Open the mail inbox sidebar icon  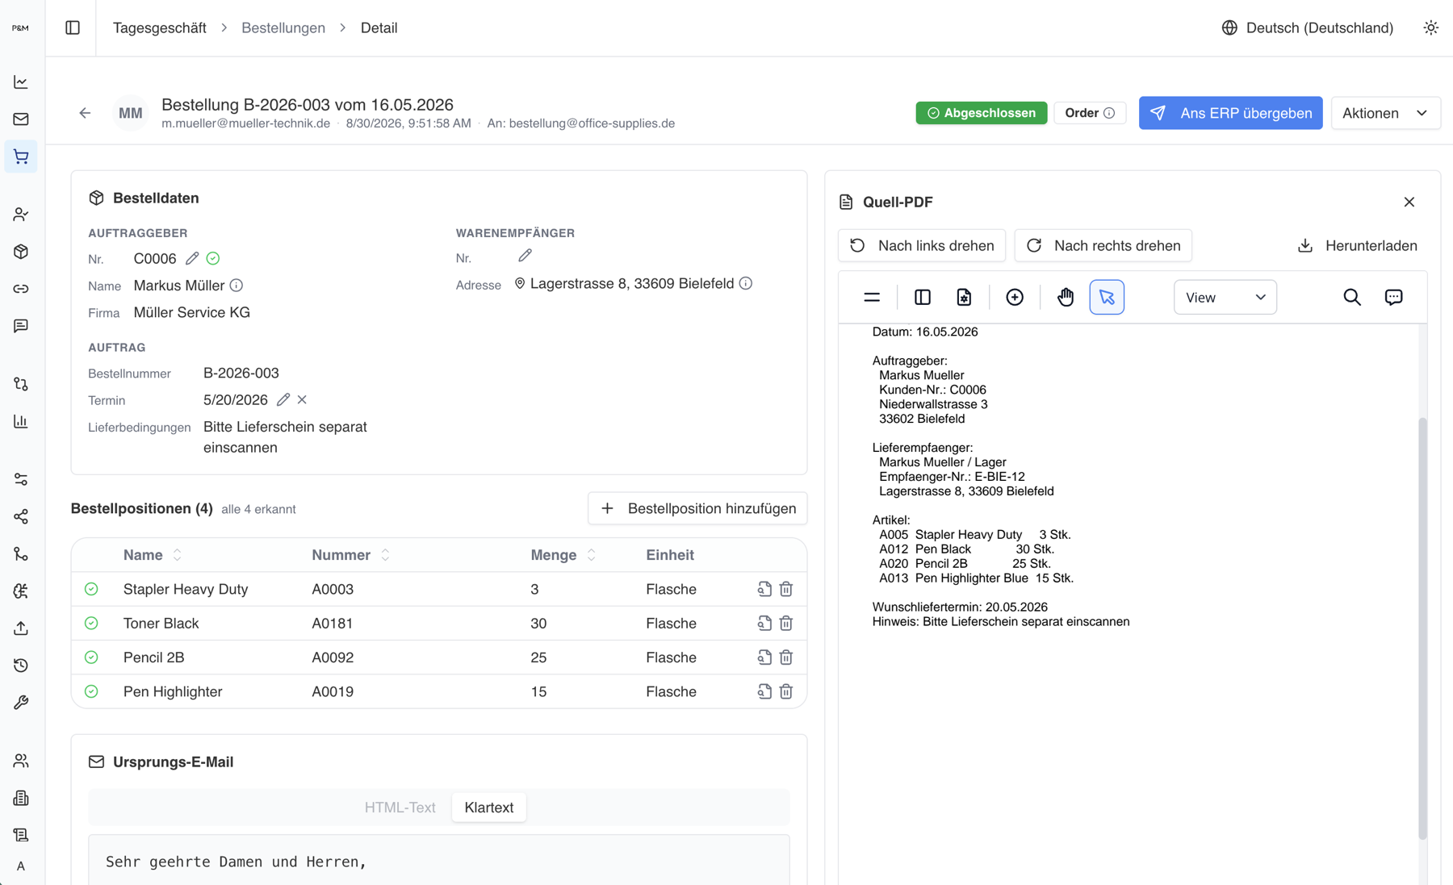click(x=21, y=119)
